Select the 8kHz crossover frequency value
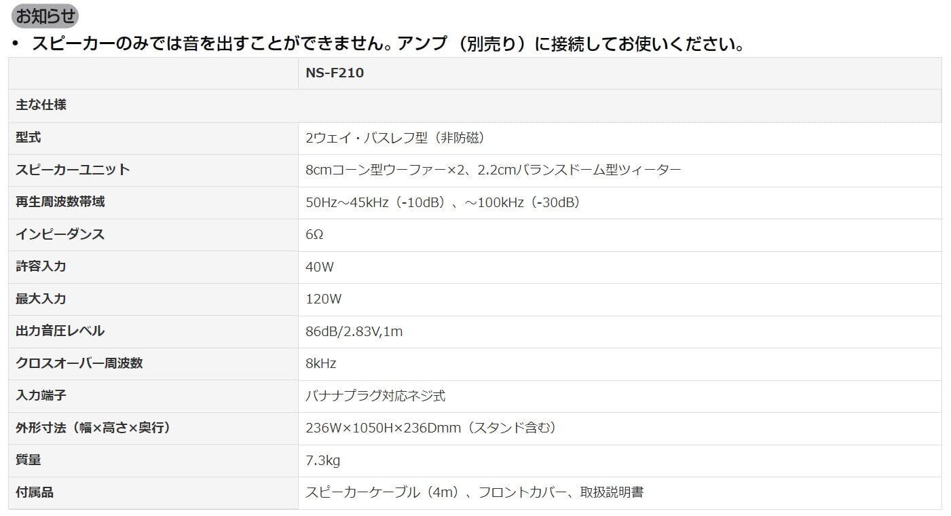The height and width of the screenshot is (516, 951). point(321,364)
